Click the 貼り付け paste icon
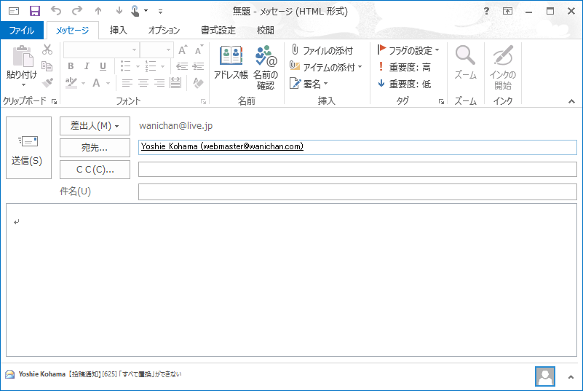This screenshot has width=583, height=391. [23, 57]
